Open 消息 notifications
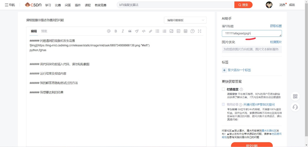This screenshot has width=308, height=147. pos(282,5)
